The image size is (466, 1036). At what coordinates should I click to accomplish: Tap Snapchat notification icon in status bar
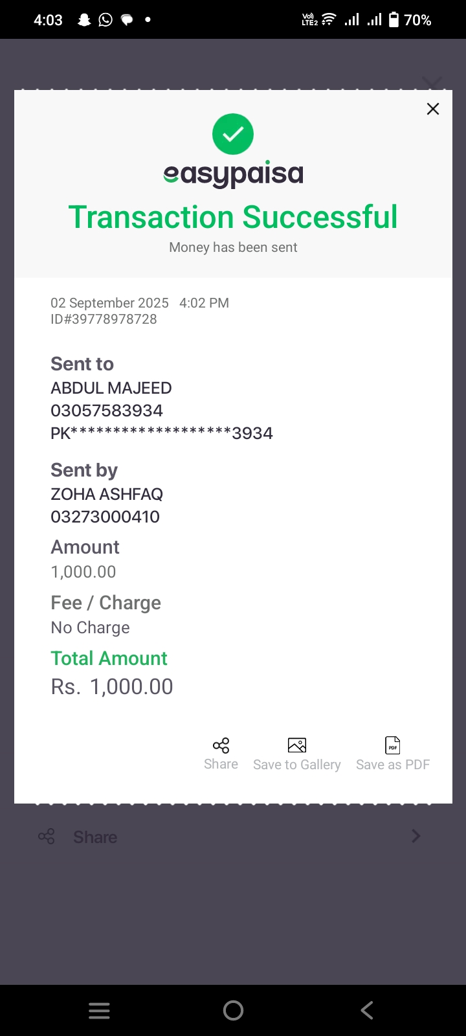click(x=84, y=20)
